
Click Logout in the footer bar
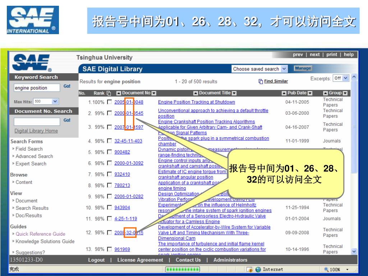(96, 260)
